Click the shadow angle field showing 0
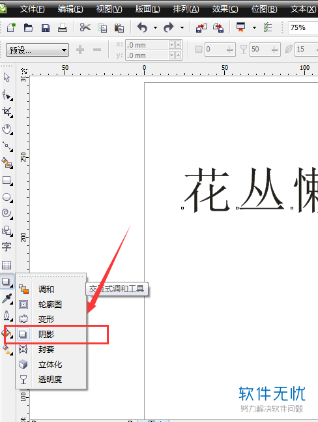318x422 pixels. pyautogui.click(x=220, y=50)
